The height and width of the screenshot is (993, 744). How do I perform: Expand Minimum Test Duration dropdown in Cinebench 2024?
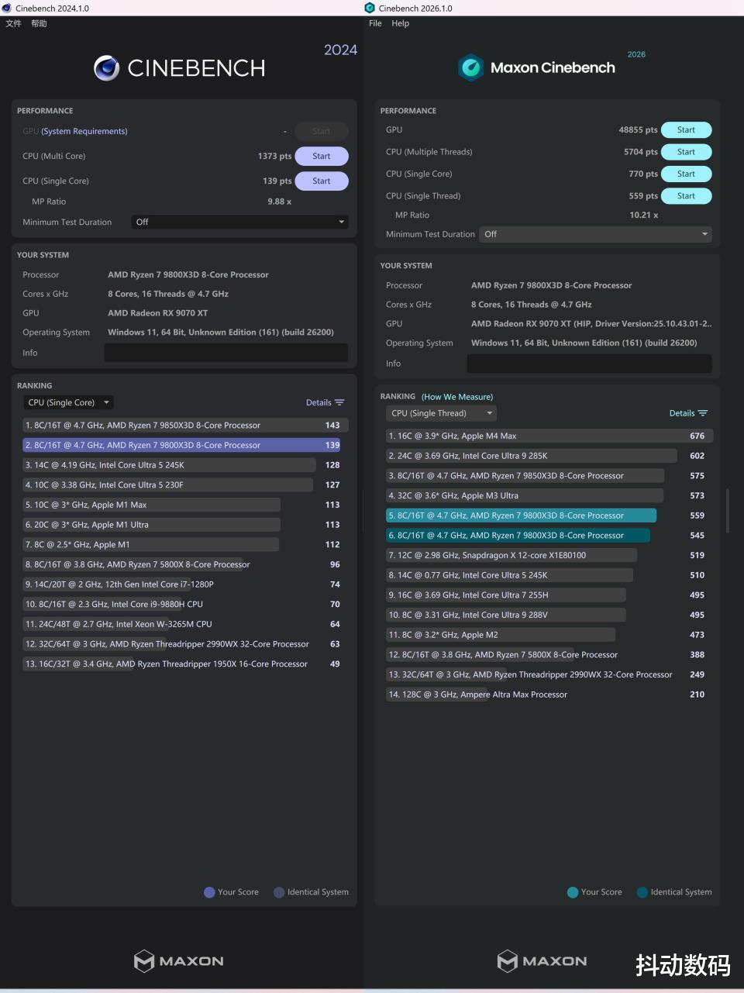tap(239, 222)
